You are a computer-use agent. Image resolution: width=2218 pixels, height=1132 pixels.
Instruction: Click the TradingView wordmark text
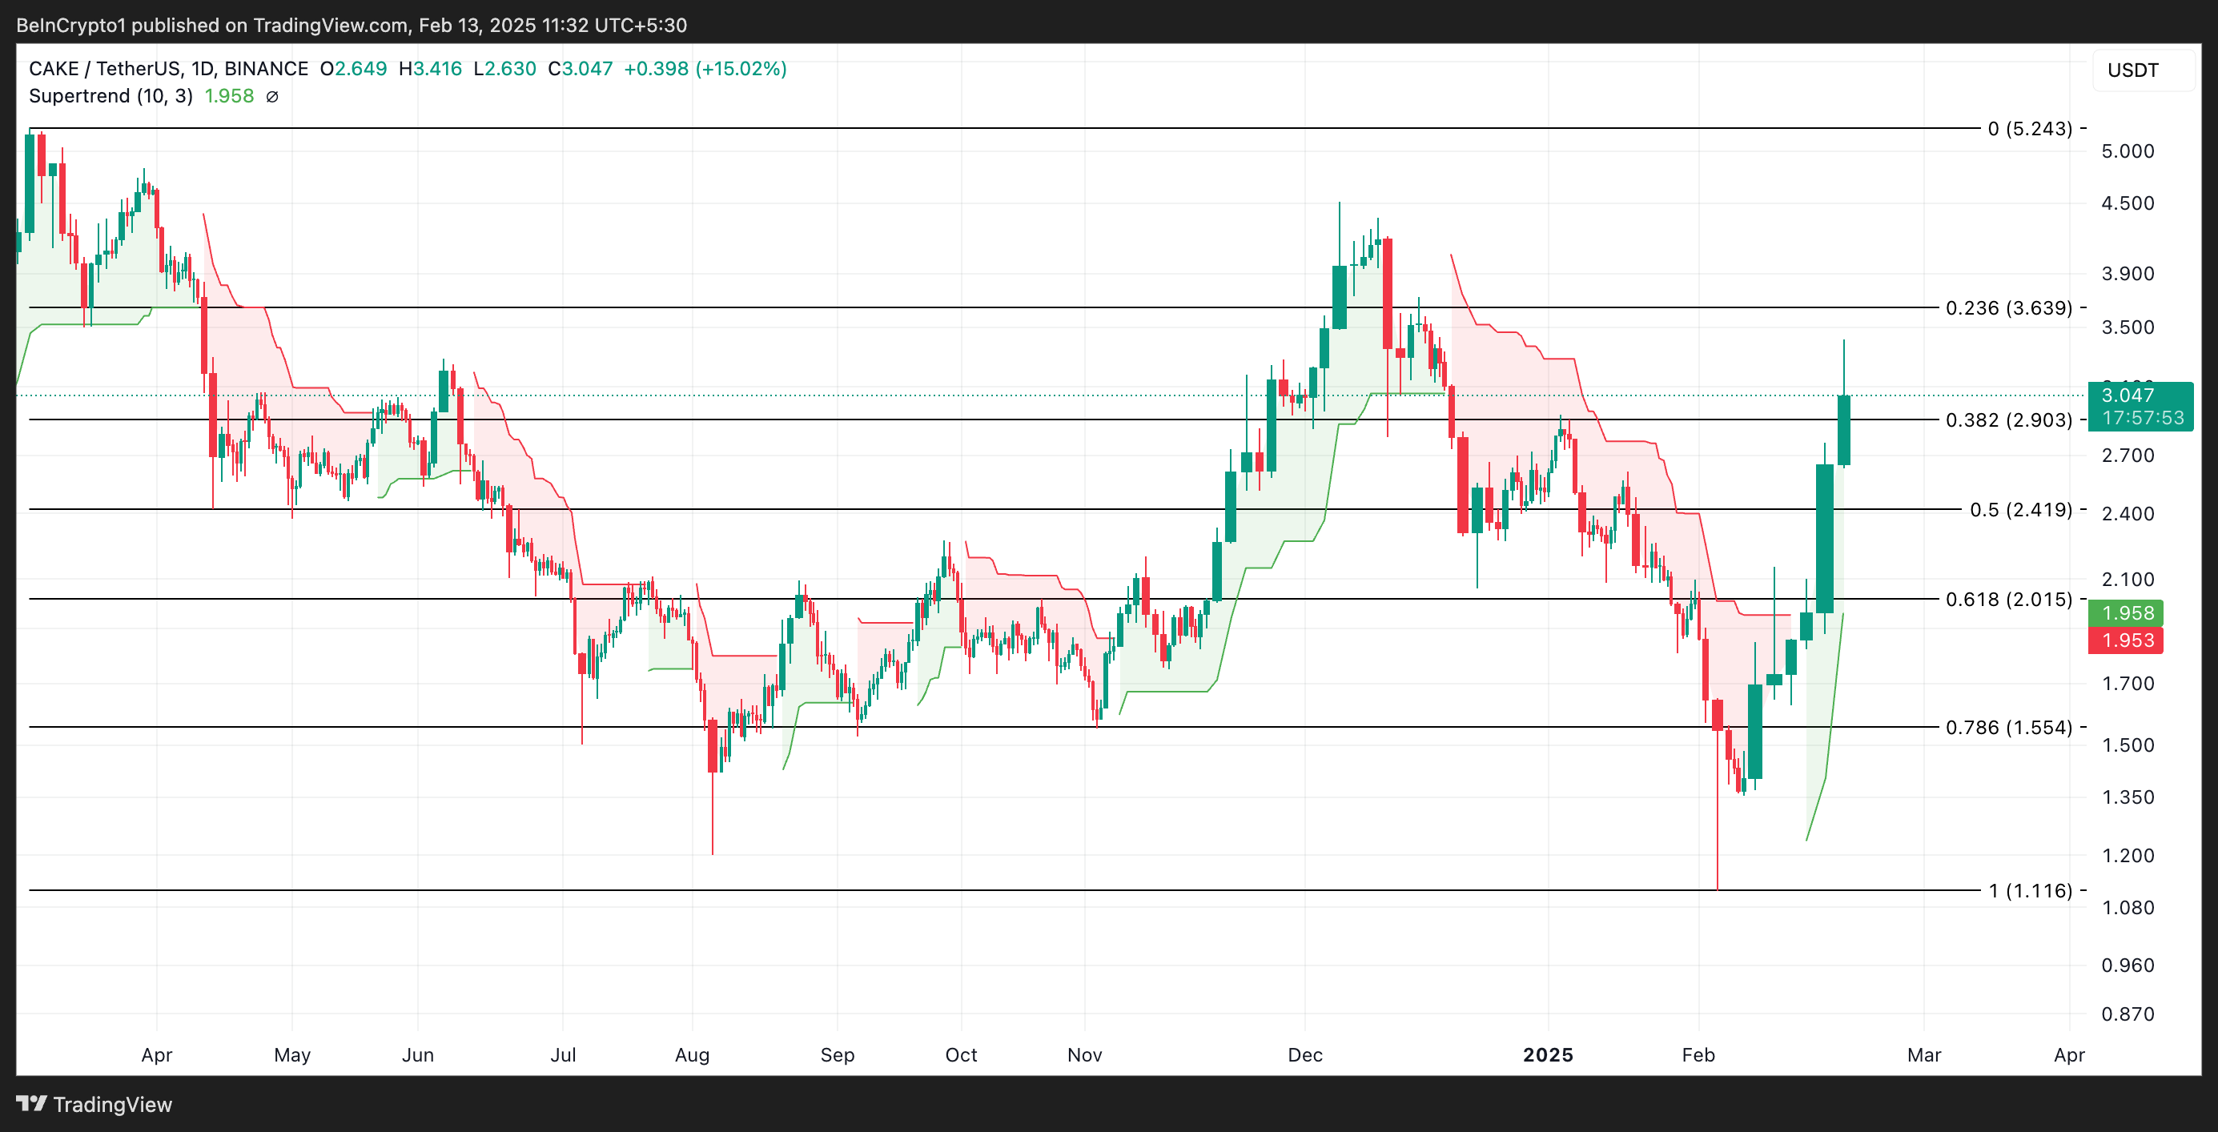pos(113,1105)
